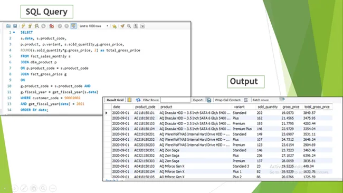
Task: Open slideshow zoom magnifier icon
Action: [43, 188]
